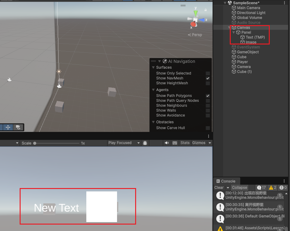Click the camera icon in scene overlay toolbar
Image resolution: width=290 pixels, height=231 pixels.
tap(18, 127)
